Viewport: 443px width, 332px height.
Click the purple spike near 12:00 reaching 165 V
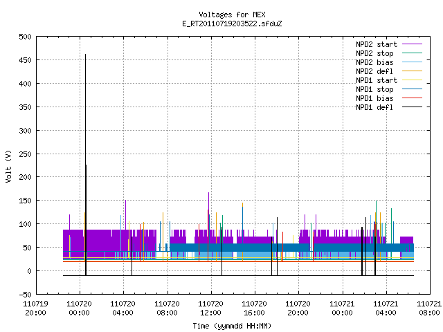[209, 210]
